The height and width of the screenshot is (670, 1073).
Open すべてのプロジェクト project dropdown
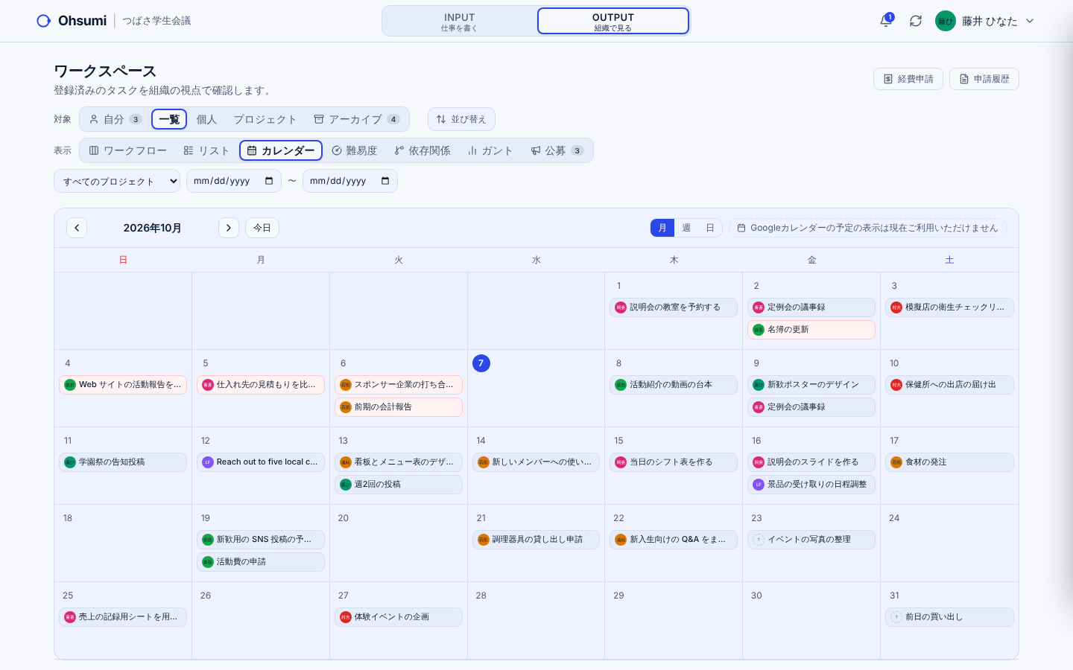[x=117, y=181]
